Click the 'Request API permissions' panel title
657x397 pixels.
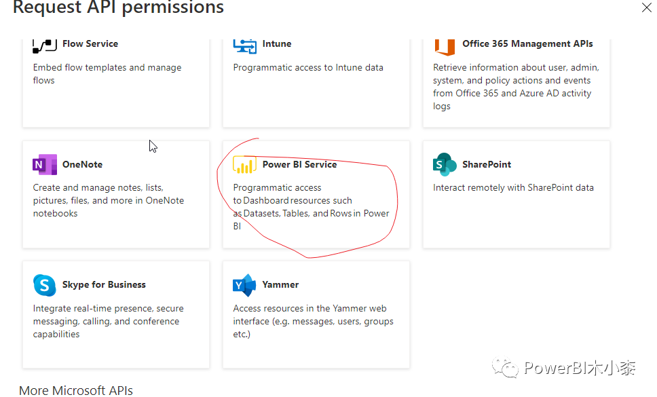click(118, 7)
